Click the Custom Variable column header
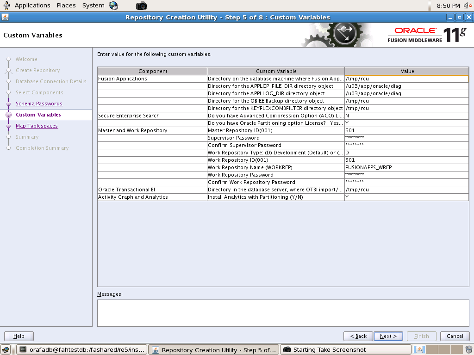Image resolution: width=474 pixels, height=355 pixels. (276, 71)
